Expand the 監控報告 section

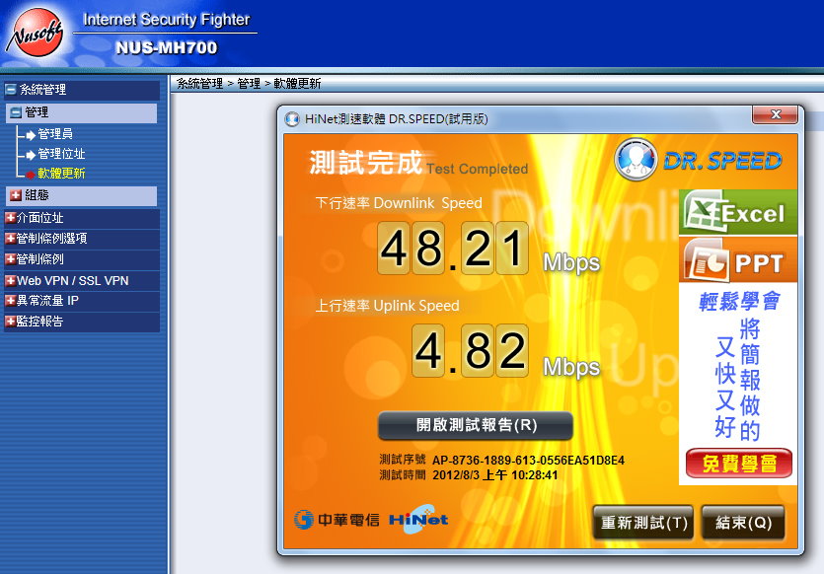10,321
